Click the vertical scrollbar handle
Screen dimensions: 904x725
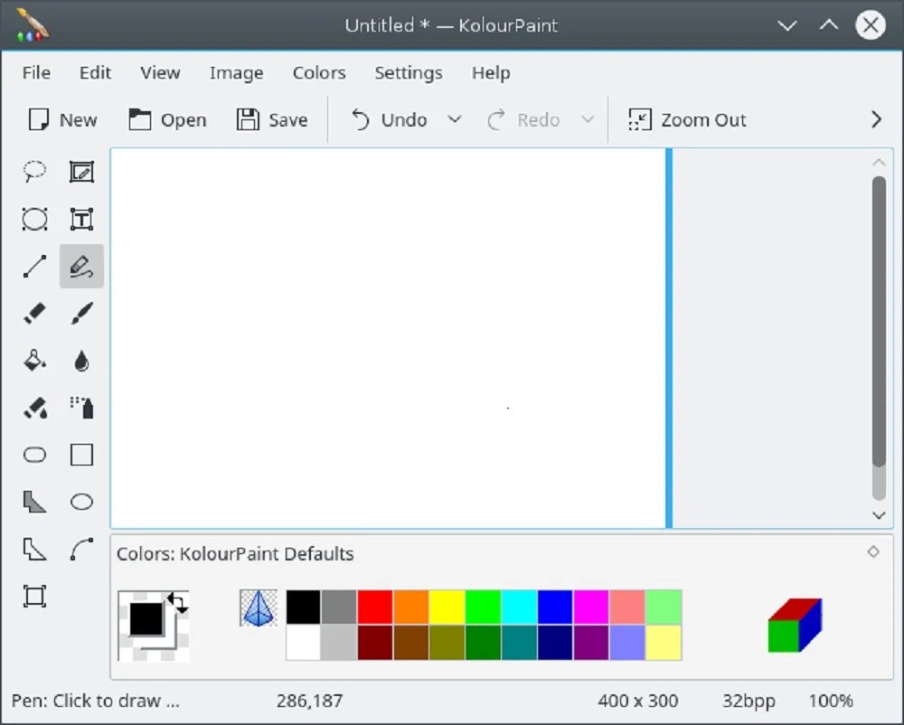[879, 322]
